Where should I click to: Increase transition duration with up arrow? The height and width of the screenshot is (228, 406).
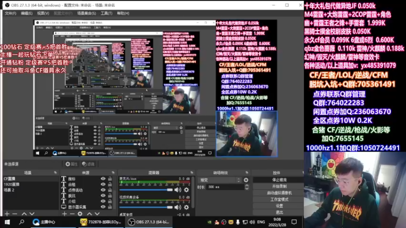[x=247, y=185]
